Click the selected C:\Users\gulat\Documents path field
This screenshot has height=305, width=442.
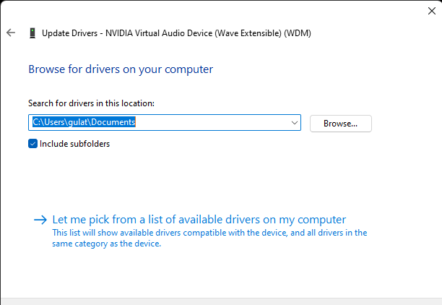pos(83,123)
